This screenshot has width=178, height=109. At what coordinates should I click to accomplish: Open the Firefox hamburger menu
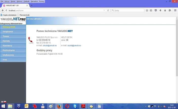[175, 10]
